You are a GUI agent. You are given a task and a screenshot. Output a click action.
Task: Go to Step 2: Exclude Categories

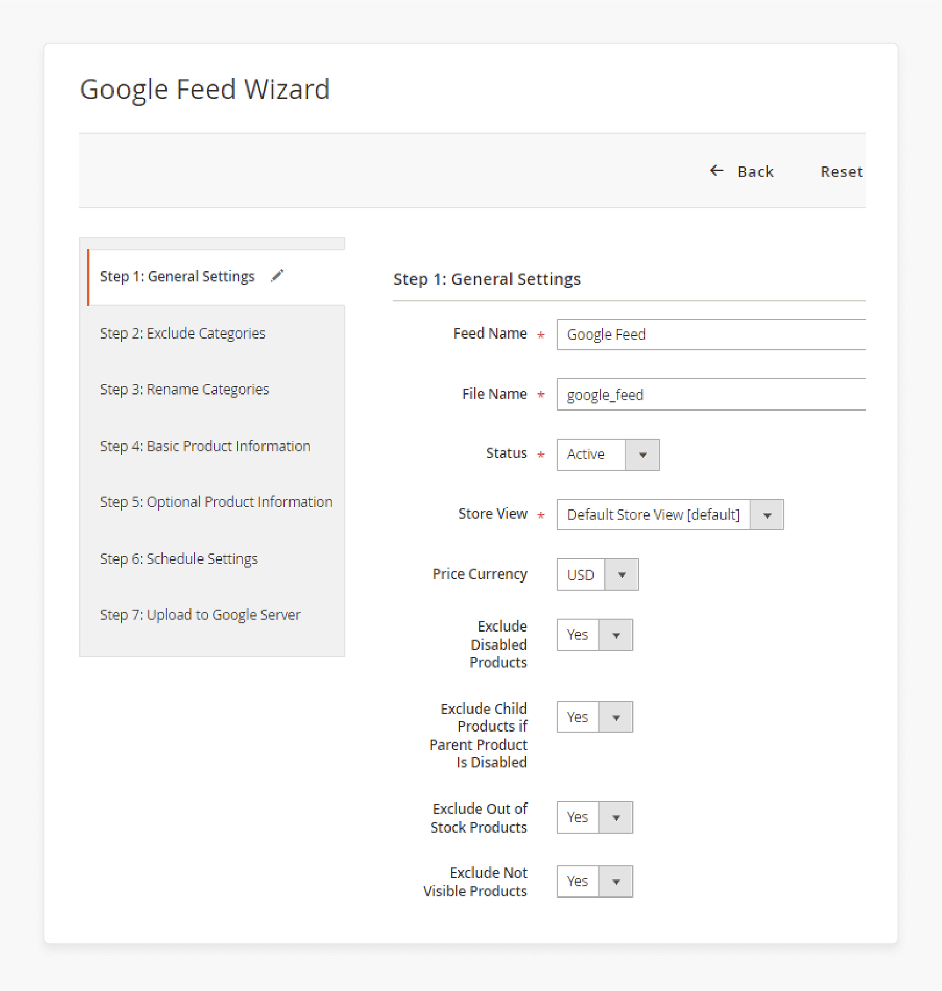pyautogui.click(x=182, y=333)
